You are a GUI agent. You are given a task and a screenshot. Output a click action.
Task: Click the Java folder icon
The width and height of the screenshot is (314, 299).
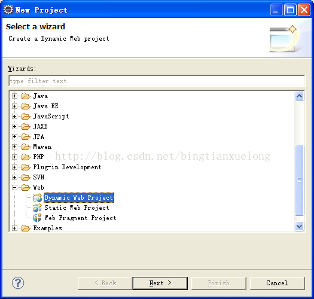[x=26, y=96]
